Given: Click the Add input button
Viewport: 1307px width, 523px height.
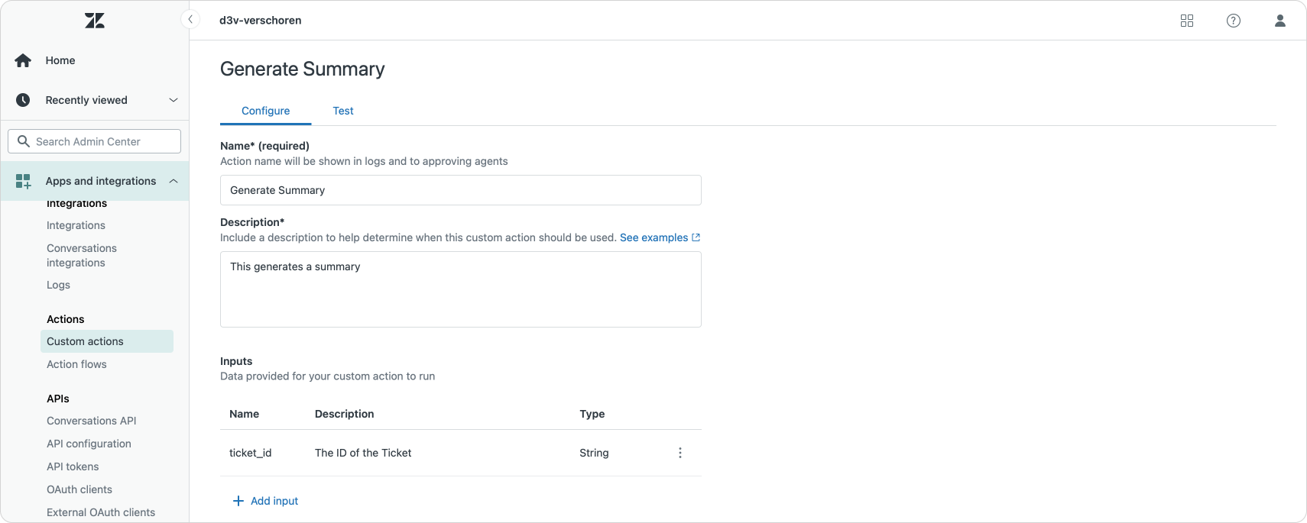Looking at the screenshot, I should click(x=265, y=501).
